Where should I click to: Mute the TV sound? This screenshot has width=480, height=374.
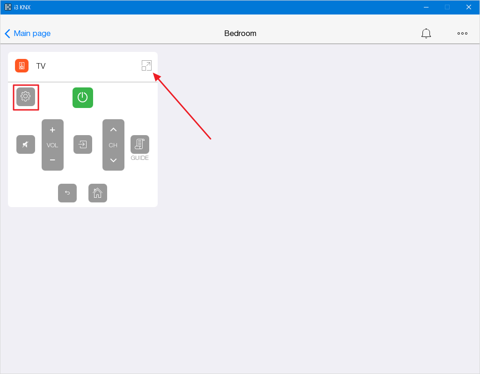coord(26,144)
